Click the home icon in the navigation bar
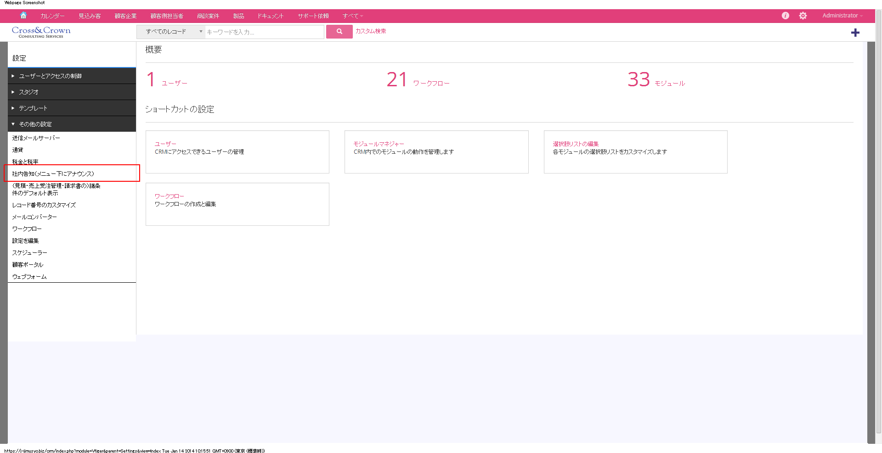This screenshot has width=882, height=453. [23, 15]
